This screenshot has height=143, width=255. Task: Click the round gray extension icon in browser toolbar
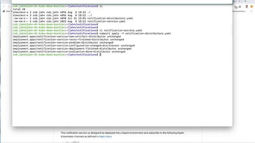(x=240, y=7)
